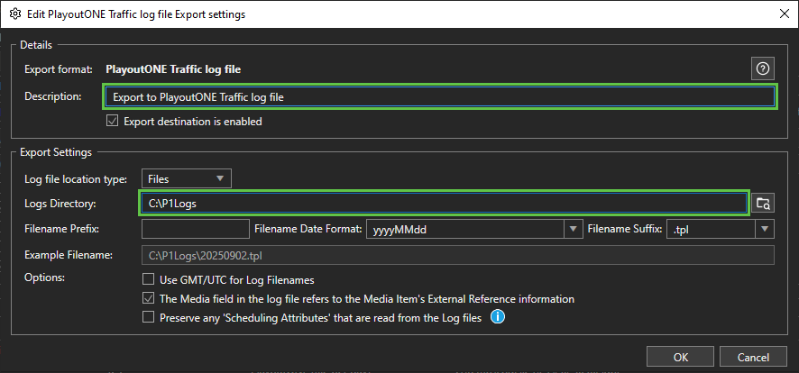Open the help question mark icon
The image size is (799, 373).
[763, 69]
